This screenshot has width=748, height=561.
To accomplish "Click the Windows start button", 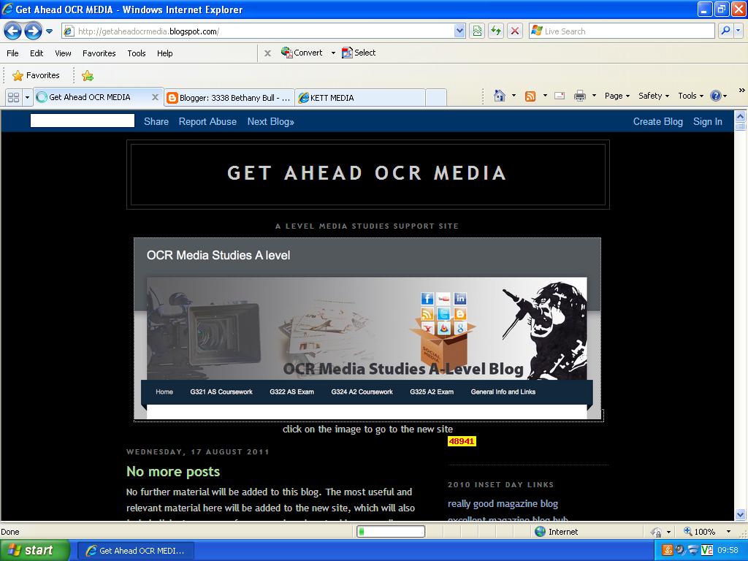I will (34, 551).
